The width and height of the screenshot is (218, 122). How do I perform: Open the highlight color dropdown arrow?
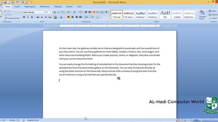pos(58,17)
